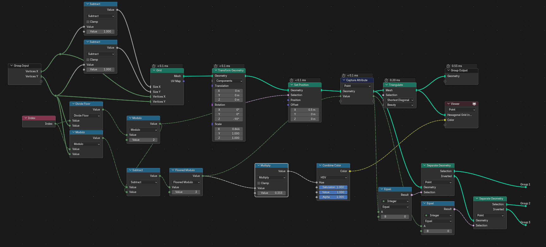Collapse the Grid node
546x247 pixels.
coord(154,70)
